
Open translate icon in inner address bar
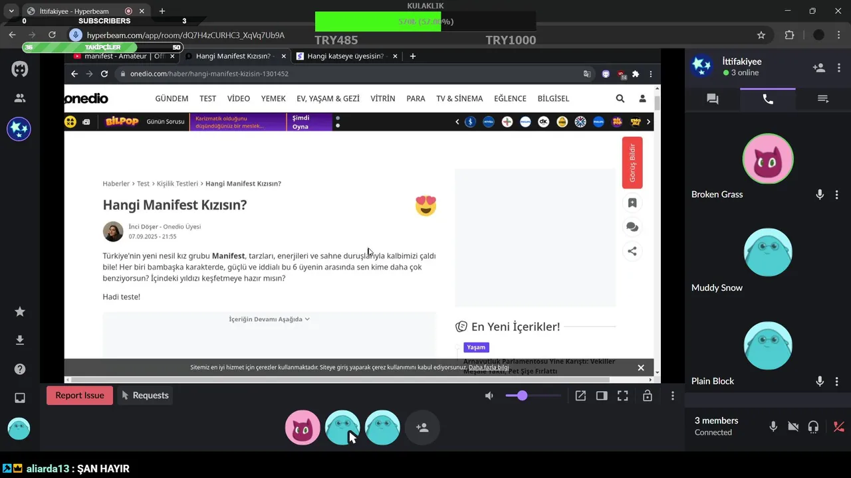[587, 74]
